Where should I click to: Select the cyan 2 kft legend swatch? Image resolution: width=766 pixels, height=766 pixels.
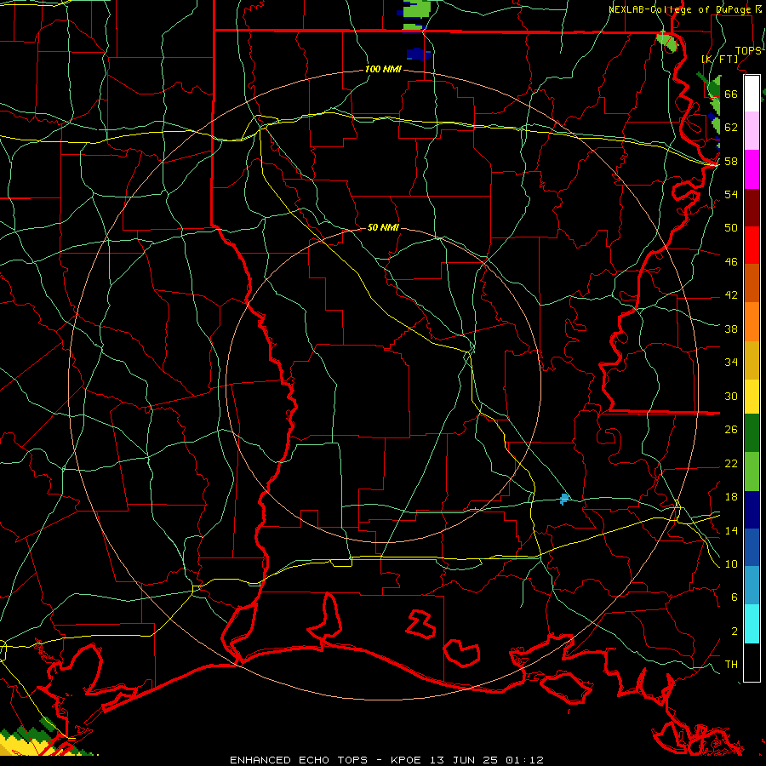point(752,624)
